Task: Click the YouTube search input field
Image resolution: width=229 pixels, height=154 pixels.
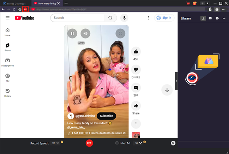Action: coord(77,18)
